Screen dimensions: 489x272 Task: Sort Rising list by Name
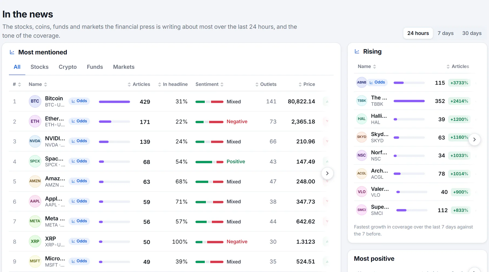point(367,66)
